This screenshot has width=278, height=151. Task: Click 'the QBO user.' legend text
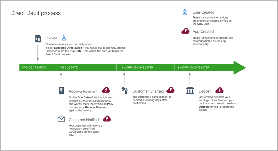201,24
